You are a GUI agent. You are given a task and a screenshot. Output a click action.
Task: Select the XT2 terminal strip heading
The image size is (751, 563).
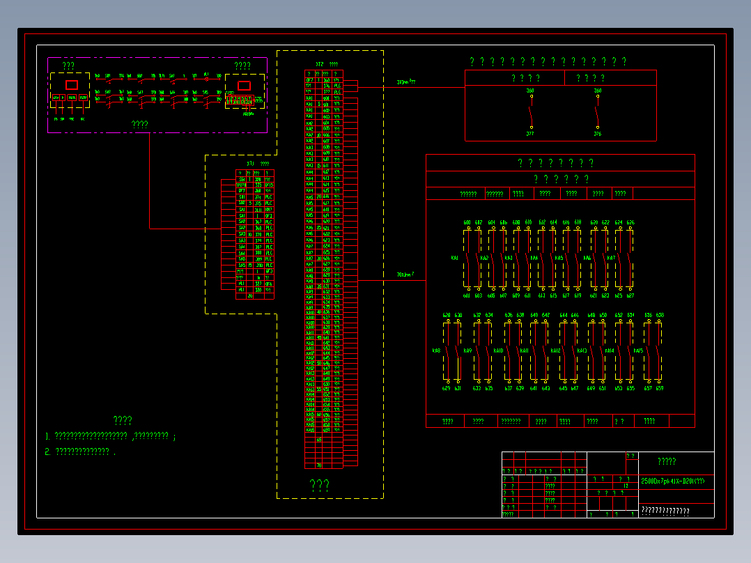click(x=320, y=64)
